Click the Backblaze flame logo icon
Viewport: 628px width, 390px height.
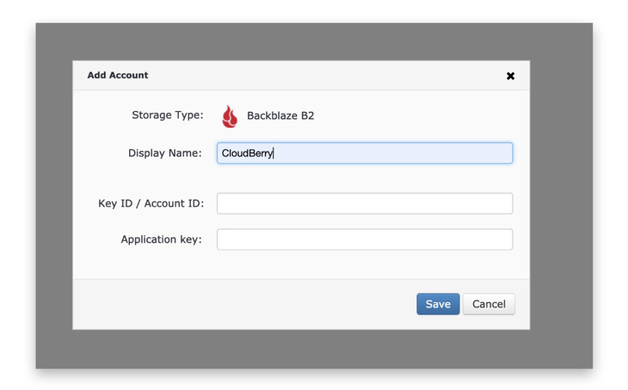tap(229, 117)
